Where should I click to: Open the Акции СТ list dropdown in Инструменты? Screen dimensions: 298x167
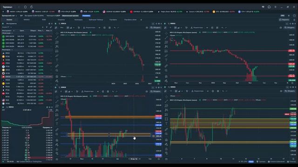[x=7, y=27]
